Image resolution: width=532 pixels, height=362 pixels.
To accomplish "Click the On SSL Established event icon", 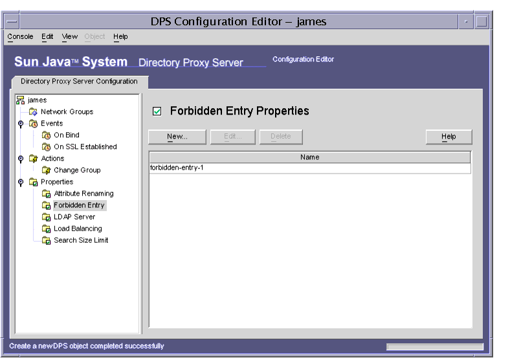I will coord(46,147).
